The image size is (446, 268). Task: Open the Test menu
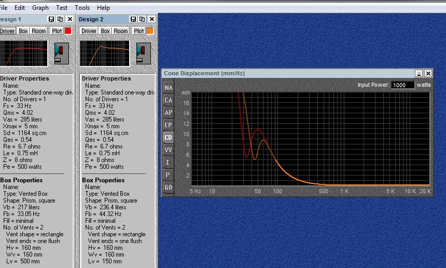[62, 8]
